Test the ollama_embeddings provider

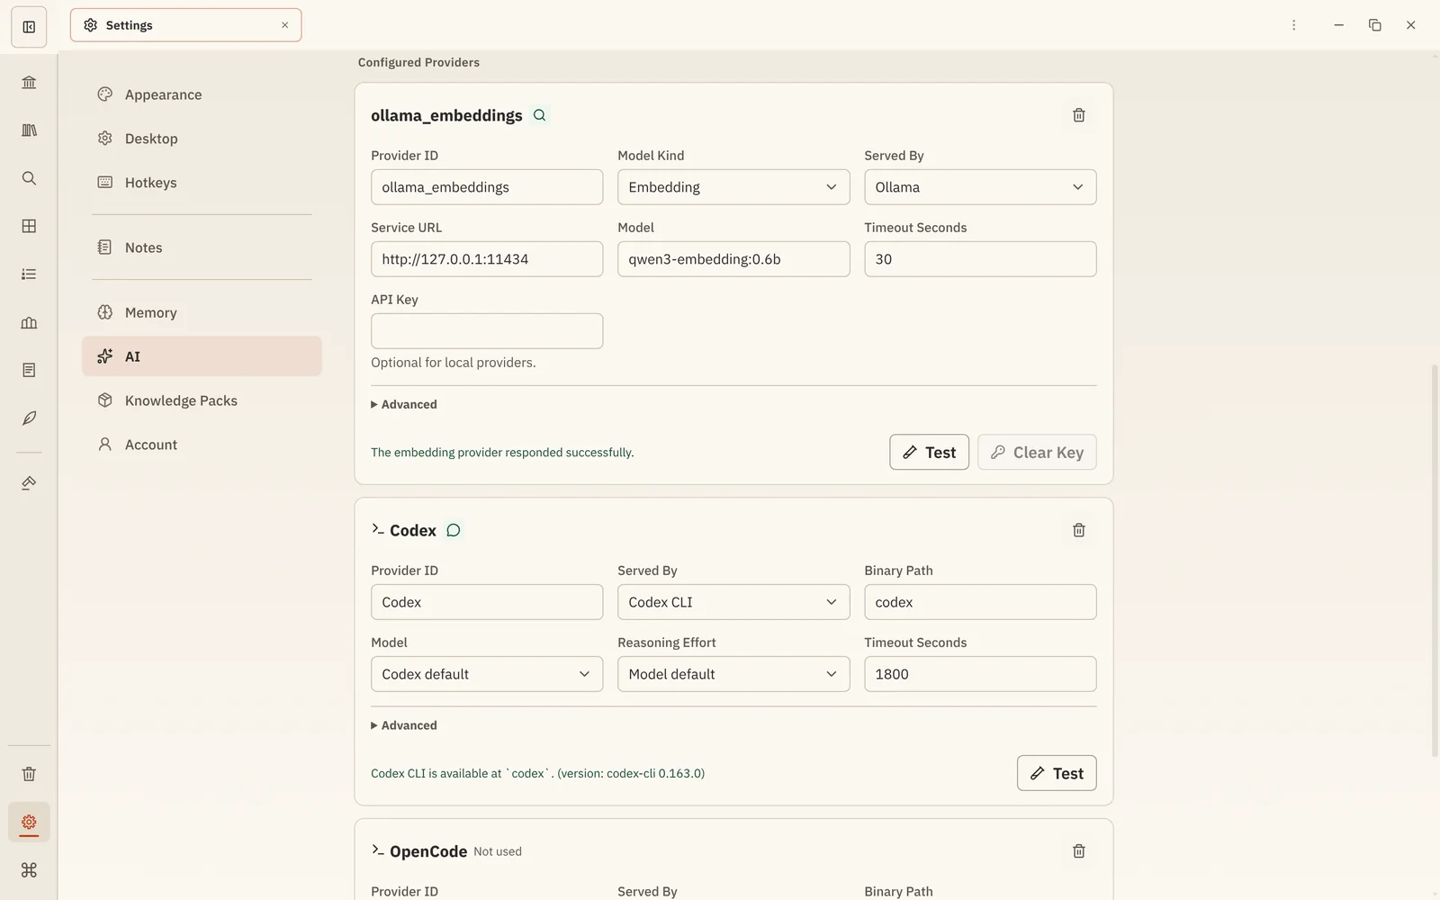(929, 452)
